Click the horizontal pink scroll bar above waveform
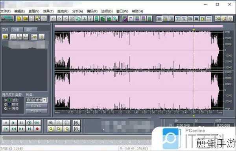The height and width of the screenshot is (151, 236). click(x=138, y=26)
